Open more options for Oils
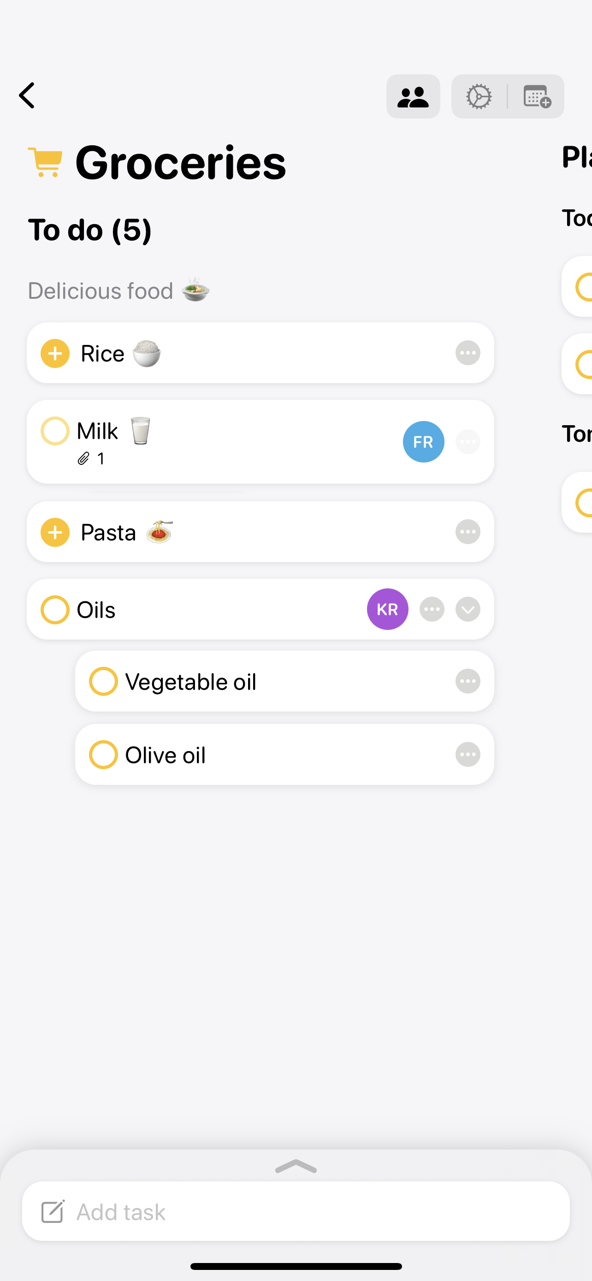This screenshot has height=1281, width=592. [432, 609]
